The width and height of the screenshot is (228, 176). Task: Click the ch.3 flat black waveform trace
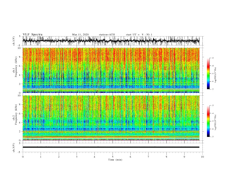click(111, 147)
